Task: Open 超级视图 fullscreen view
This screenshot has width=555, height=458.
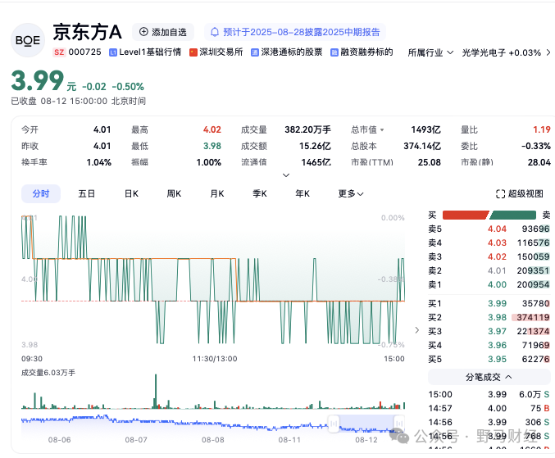Action: (x=519, y=194)
